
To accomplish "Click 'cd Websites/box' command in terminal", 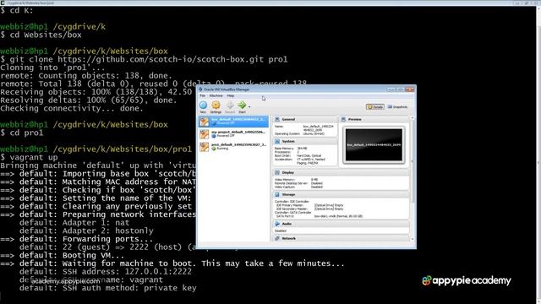I will click(41, 35).
